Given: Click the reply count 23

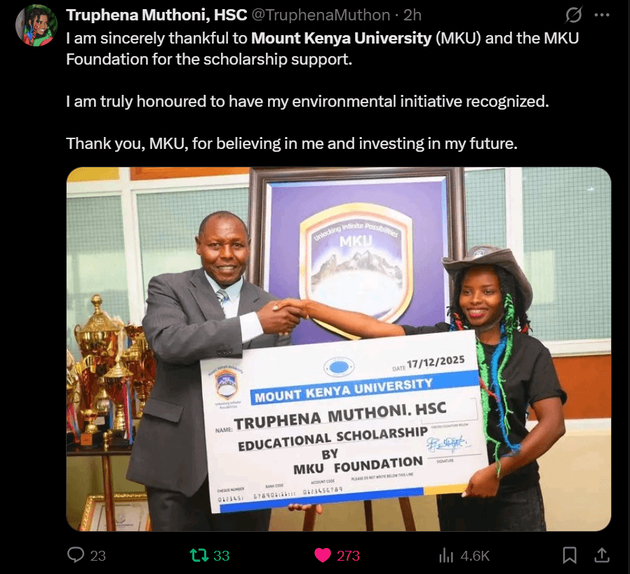Looking at the screenshot, I should 98,556.
